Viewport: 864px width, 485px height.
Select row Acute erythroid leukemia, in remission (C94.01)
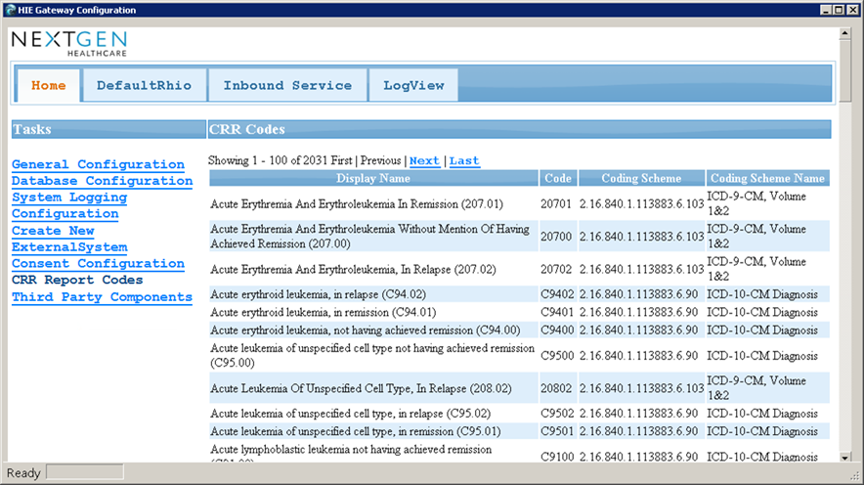click(x=520, y=313)
